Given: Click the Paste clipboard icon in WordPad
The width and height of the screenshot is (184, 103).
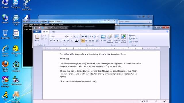Looking at the screenshot, I should pos(37,37).
